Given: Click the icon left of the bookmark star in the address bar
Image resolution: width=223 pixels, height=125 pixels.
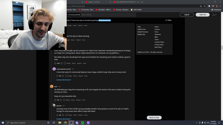Looking at the screenshot, I should (x=201, y=6).
